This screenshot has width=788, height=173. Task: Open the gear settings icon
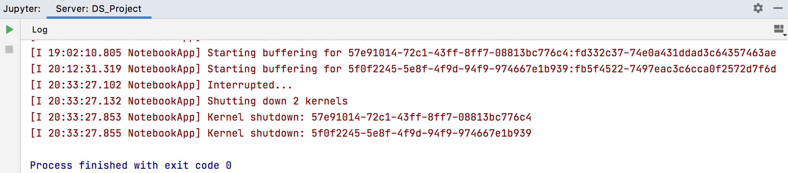pyautogui.click(x=758, y=8)
